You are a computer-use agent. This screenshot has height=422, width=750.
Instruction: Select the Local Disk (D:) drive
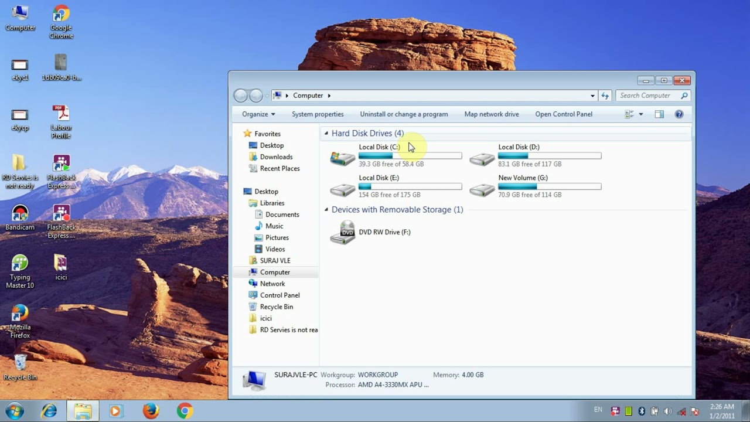(x=536, y=155)
